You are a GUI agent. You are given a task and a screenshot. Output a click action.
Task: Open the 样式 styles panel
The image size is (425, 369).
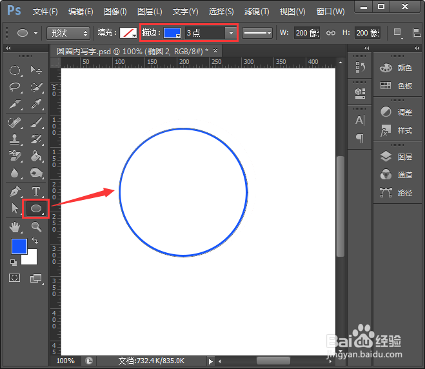[396, 130]
